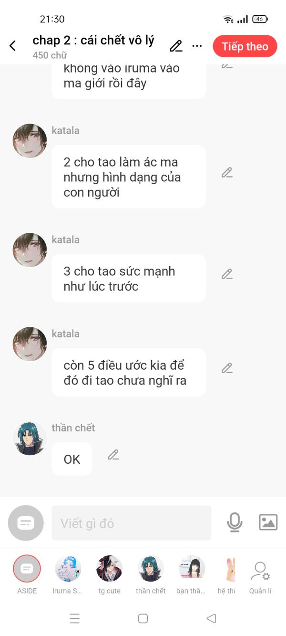
Task: Open the image picker icon
Action: [268, 522]
